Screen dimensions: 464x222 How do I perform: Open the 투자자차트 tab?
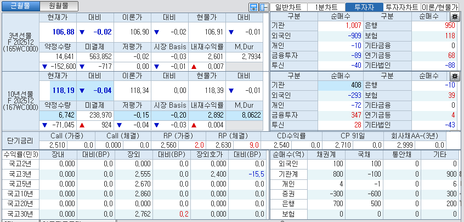pyautogui.click(x=402, y=7)
